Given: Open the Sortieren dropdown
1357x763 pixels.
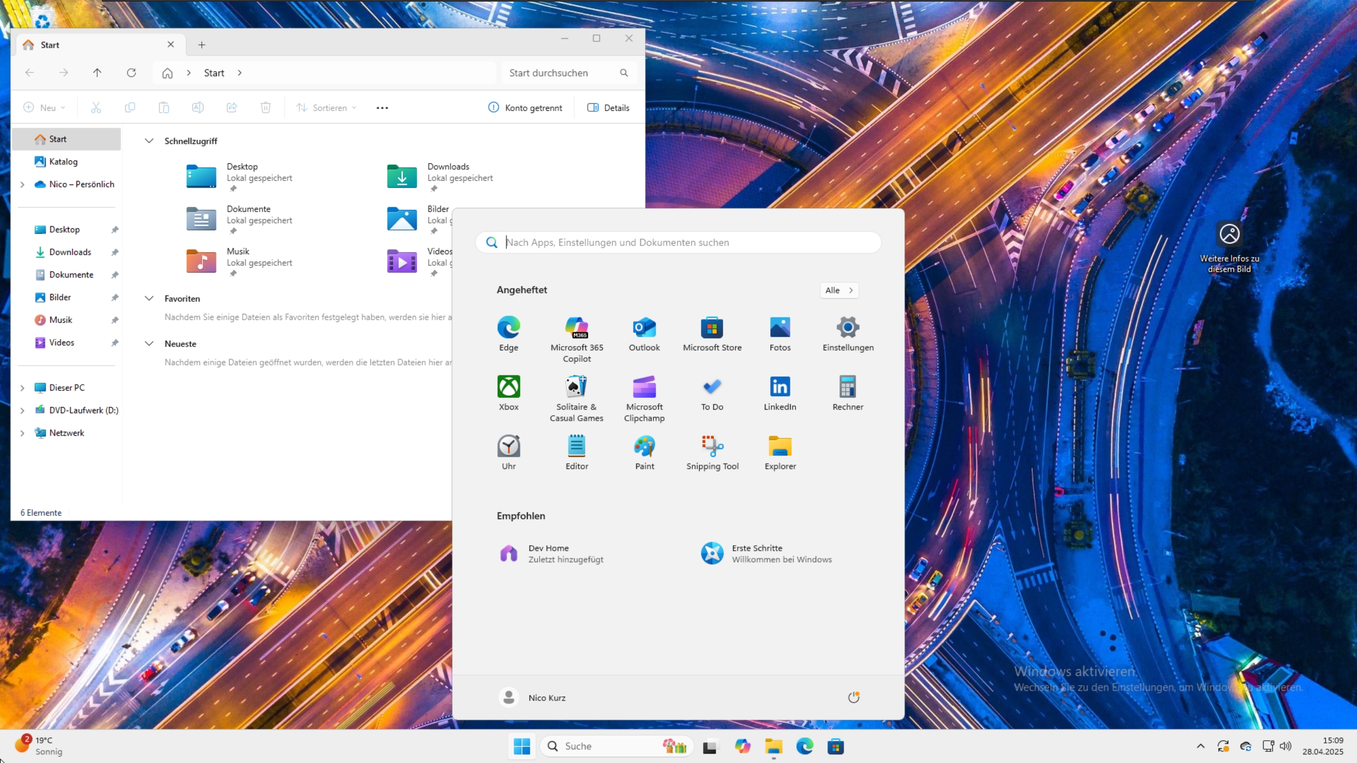Looking at the screenshot, I should [326, 108].
